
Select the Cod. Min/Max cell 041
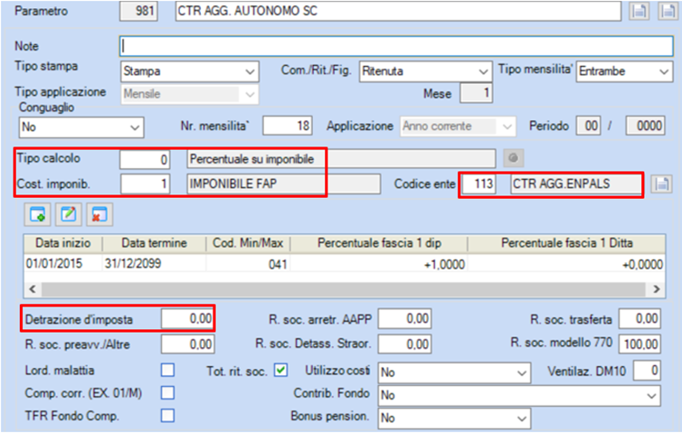[x=248, y=263]
